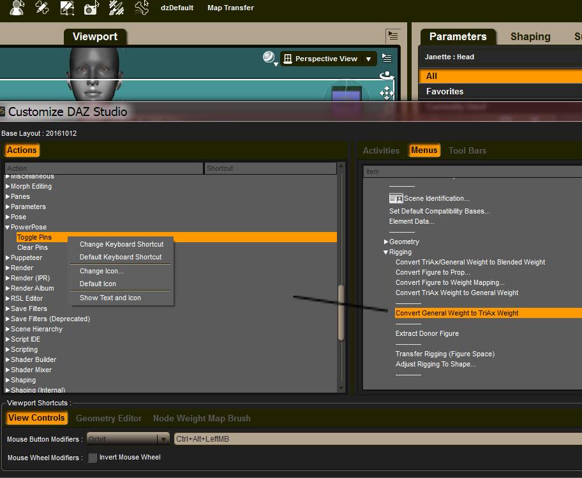The height and width of the screenshot is (478, 582).
Task: Choose Default Icon from context menu
Action: tap(98, 284)
